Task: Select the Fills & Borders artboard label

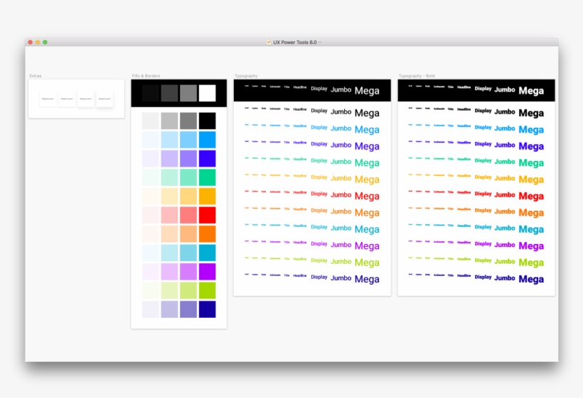Action: coord(146,76)
